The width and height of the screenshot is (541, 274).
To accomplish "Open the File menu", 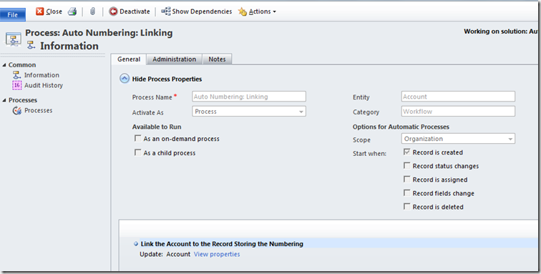I will pos(12,14).
